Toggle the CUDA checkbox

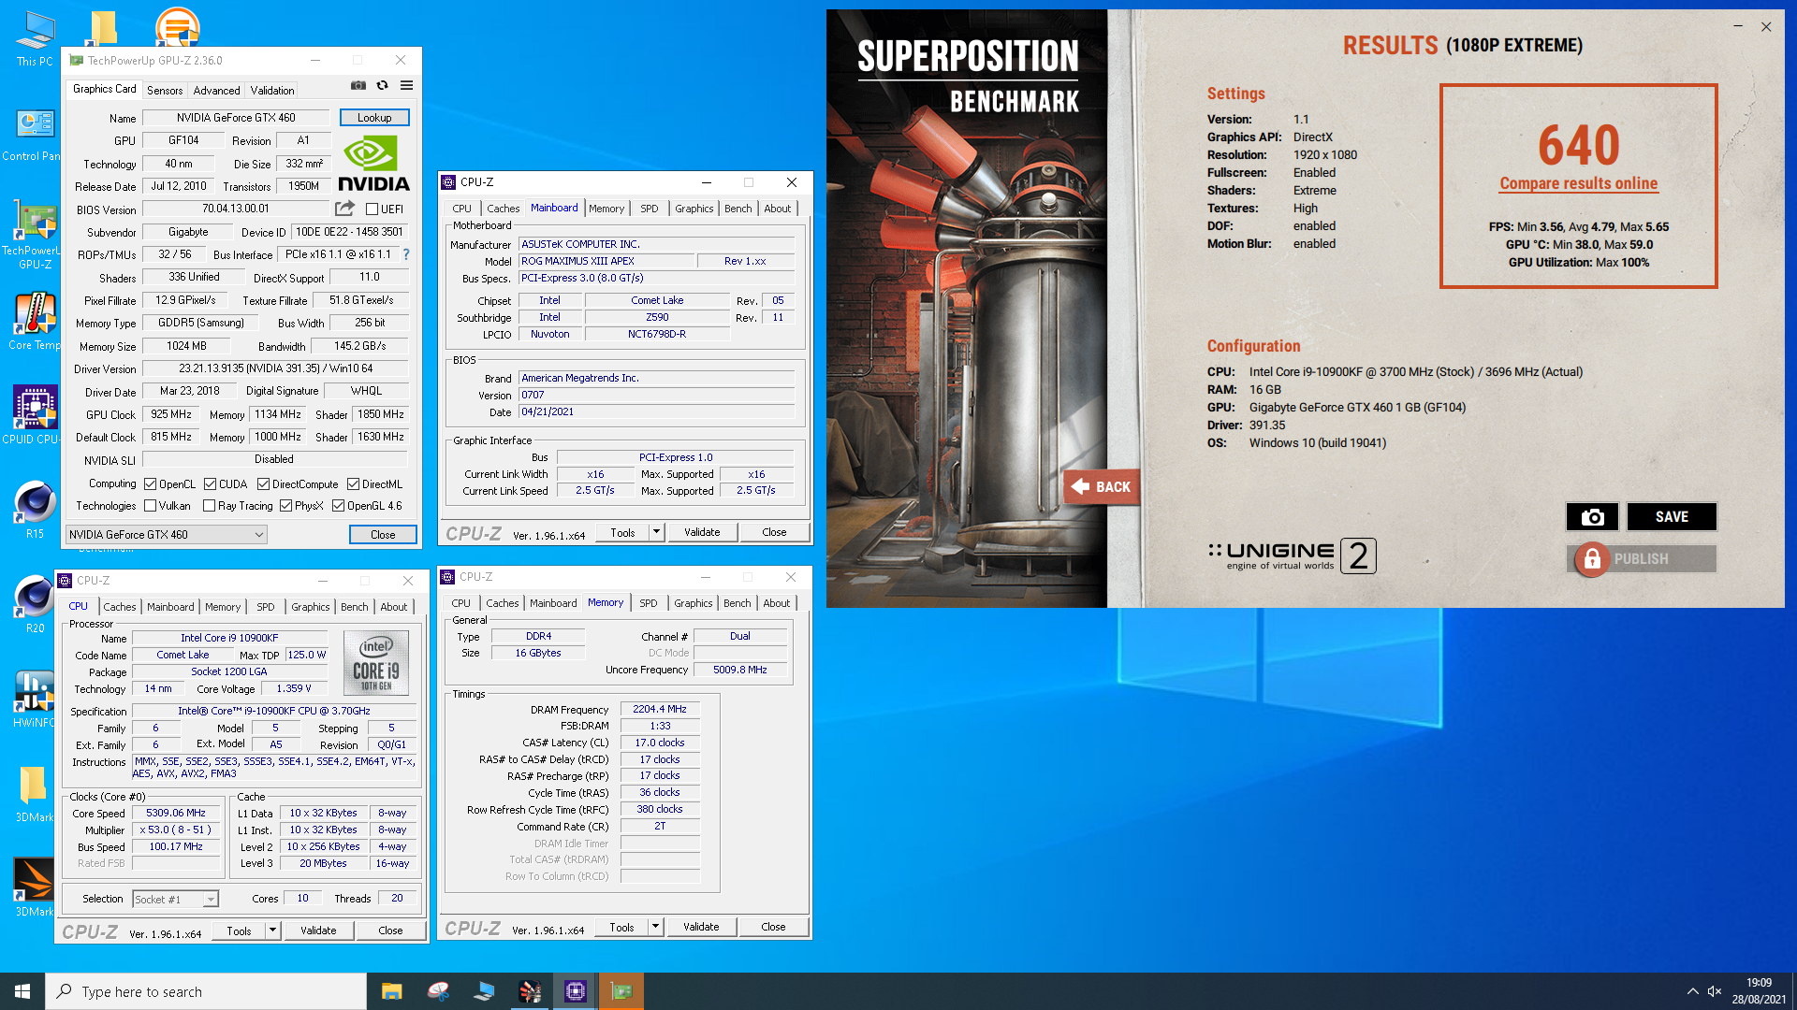(x=210, y=484)
